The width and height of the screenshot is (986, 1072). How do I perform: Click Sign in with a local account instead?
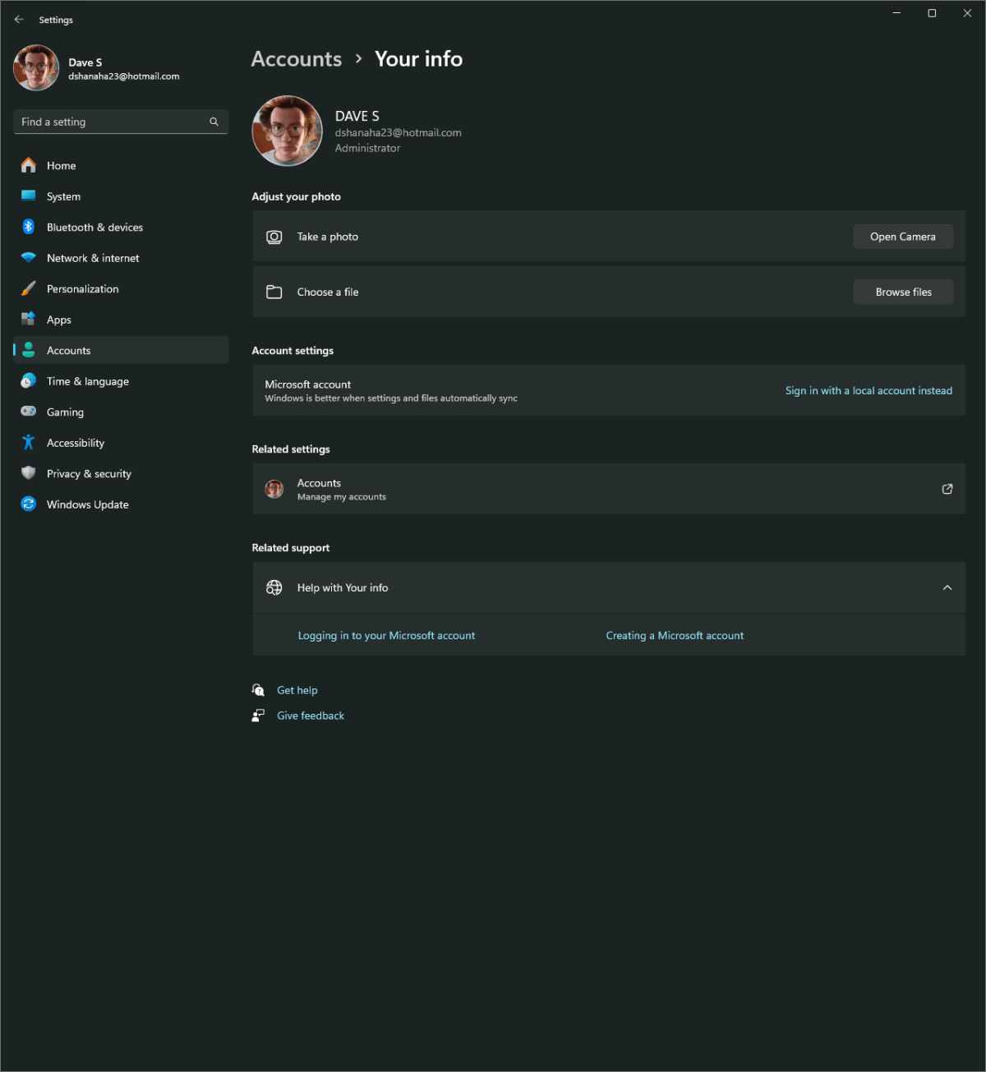coord(869,391)
